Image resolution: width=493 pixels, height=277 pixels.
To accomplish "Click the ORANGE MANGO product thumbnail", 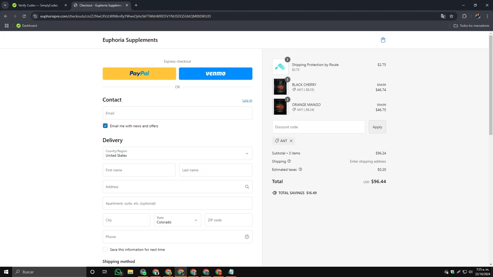I will (x=280, y=107).
